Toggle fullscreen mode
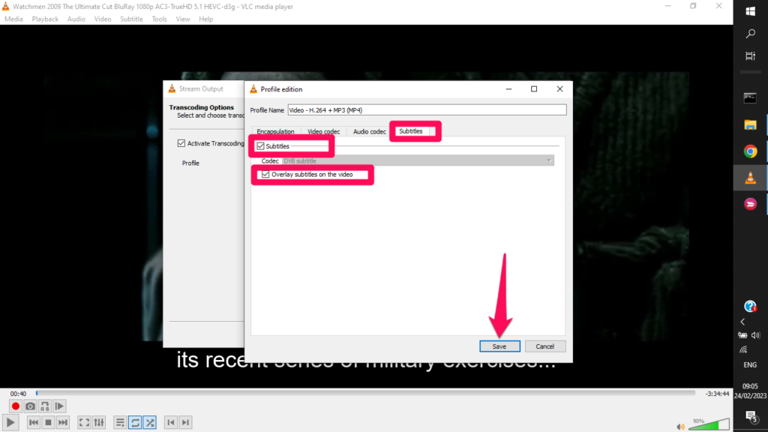The image size is (768, 432). tap(84, 422)
